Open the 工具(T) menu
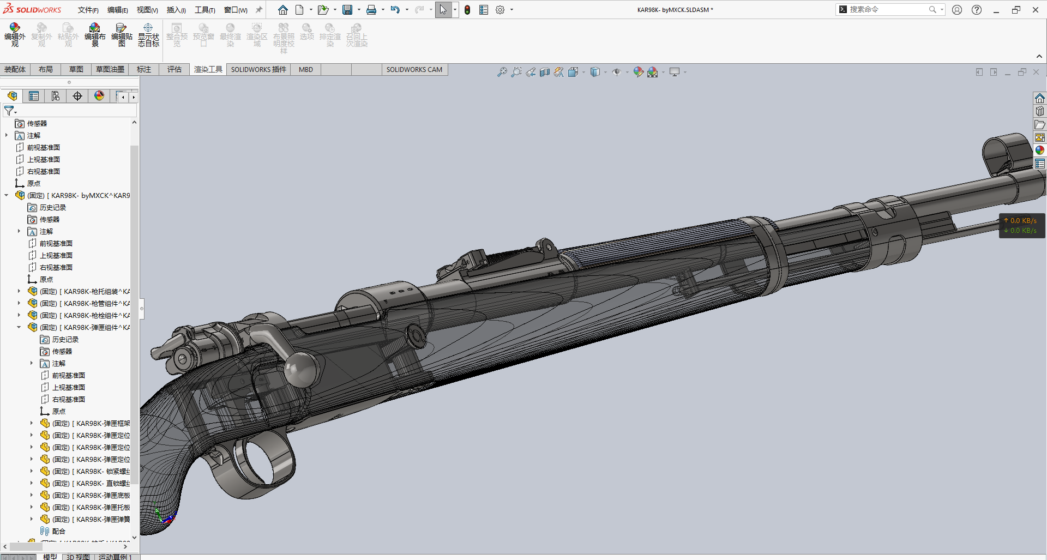1047x560 pixels. tap(205, 10)
